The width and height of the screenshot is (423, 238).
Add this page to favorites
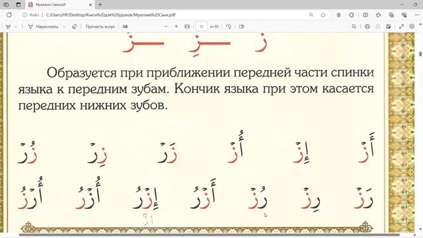[x=323, y=15]
